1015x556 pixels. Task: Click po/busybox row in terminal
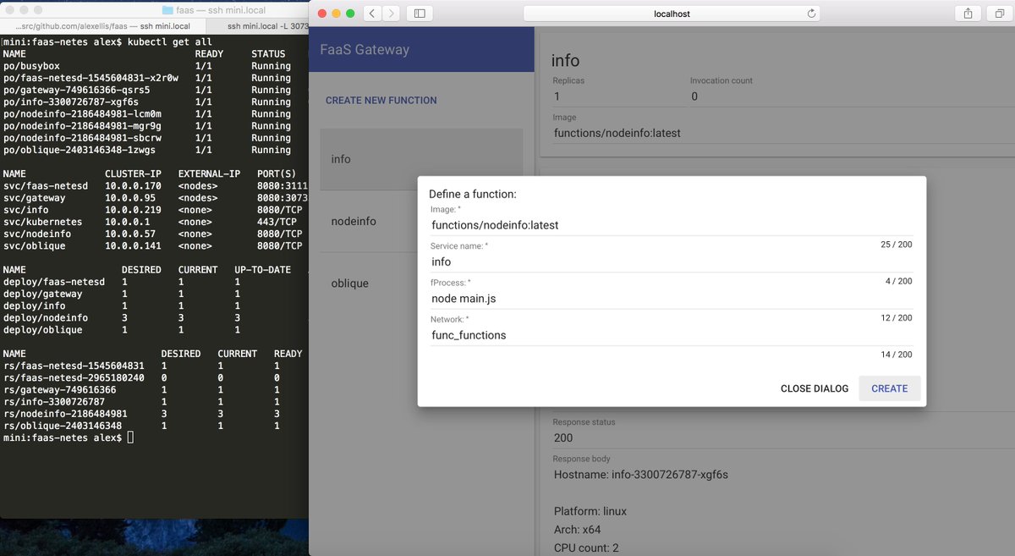(147, 66)
